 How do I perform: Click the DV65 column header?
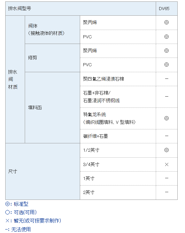tap(167, 9)
